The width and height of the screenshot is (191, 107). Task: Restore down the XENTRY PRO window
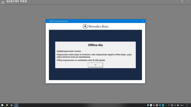[x=182, y=1]
